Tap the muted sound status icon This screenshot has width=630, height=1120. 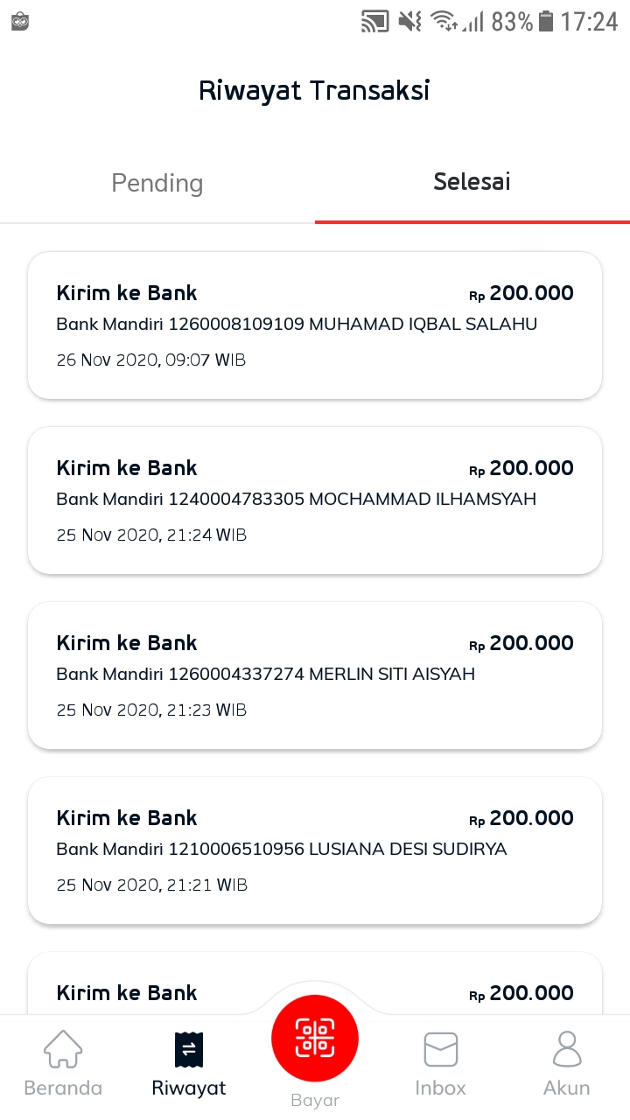409,21
